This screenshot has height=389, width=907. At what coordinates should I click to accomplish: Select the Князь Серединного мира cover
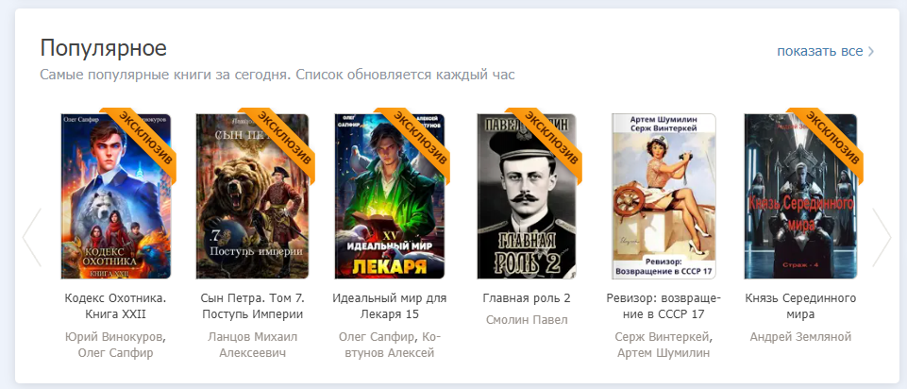[x=800, y=196]
